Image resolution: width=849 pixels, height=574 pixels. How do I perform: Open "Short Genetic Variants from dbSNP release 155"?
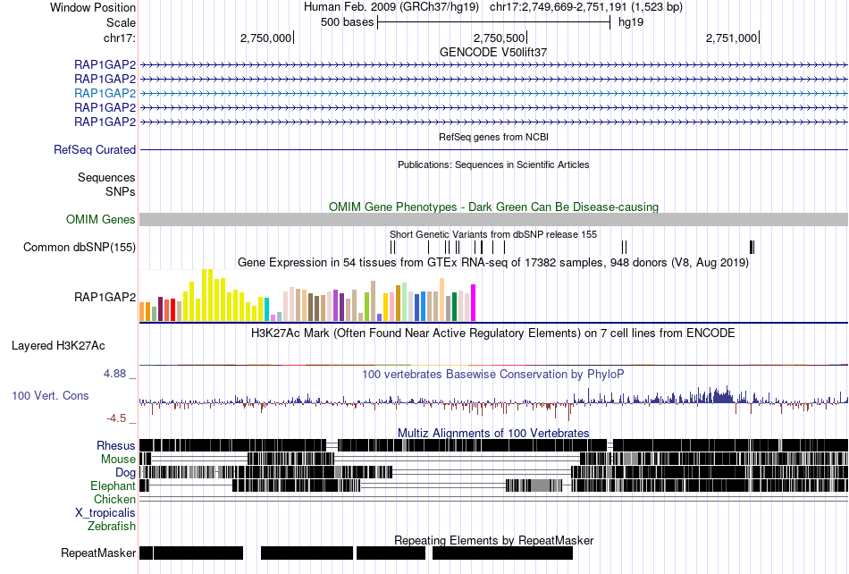493,234
